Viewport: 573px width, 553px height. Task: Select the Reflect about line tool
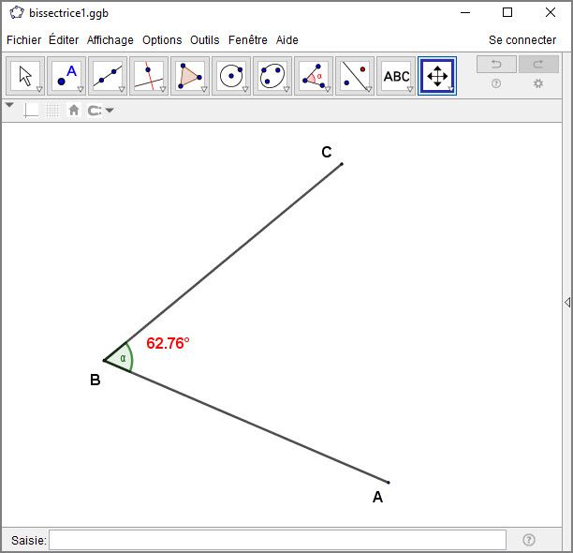[355, 76]
